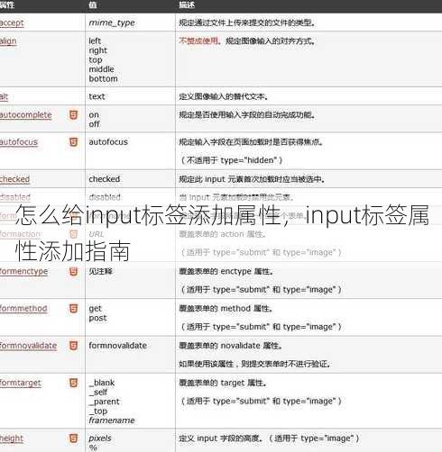Viewport: 442px width, 452px height.
Task: Click description 覆盖表单的 enctype 属性
Action: click(226, 272)
